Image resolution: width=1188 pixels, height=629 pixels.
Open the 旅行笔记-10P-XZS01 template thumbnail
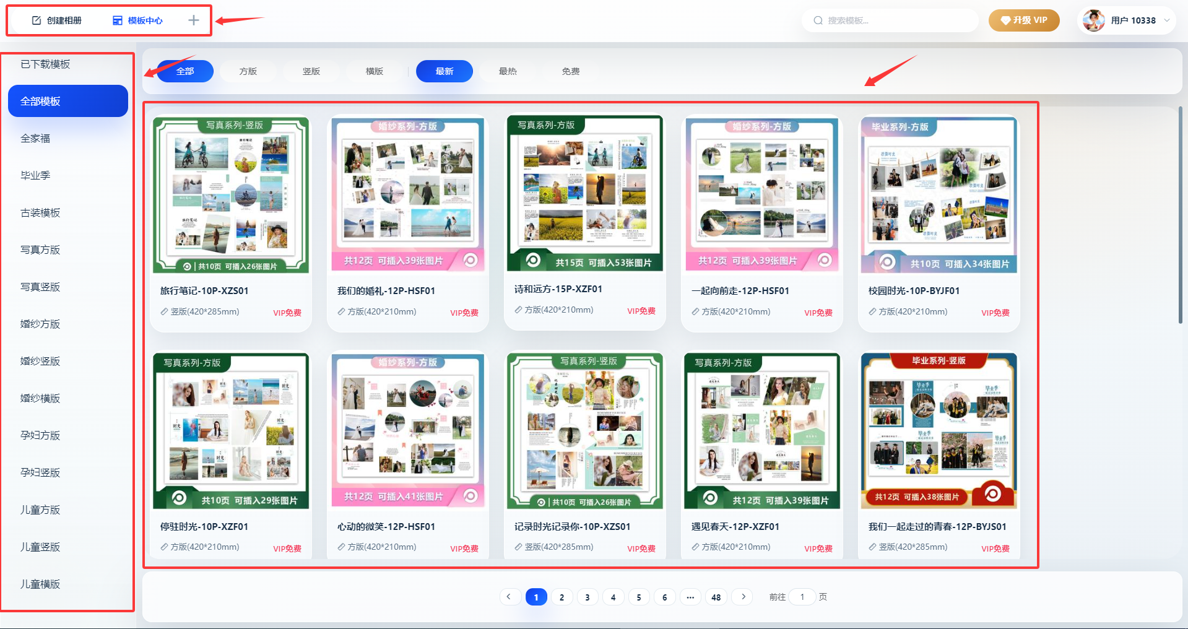click(231, 195)
